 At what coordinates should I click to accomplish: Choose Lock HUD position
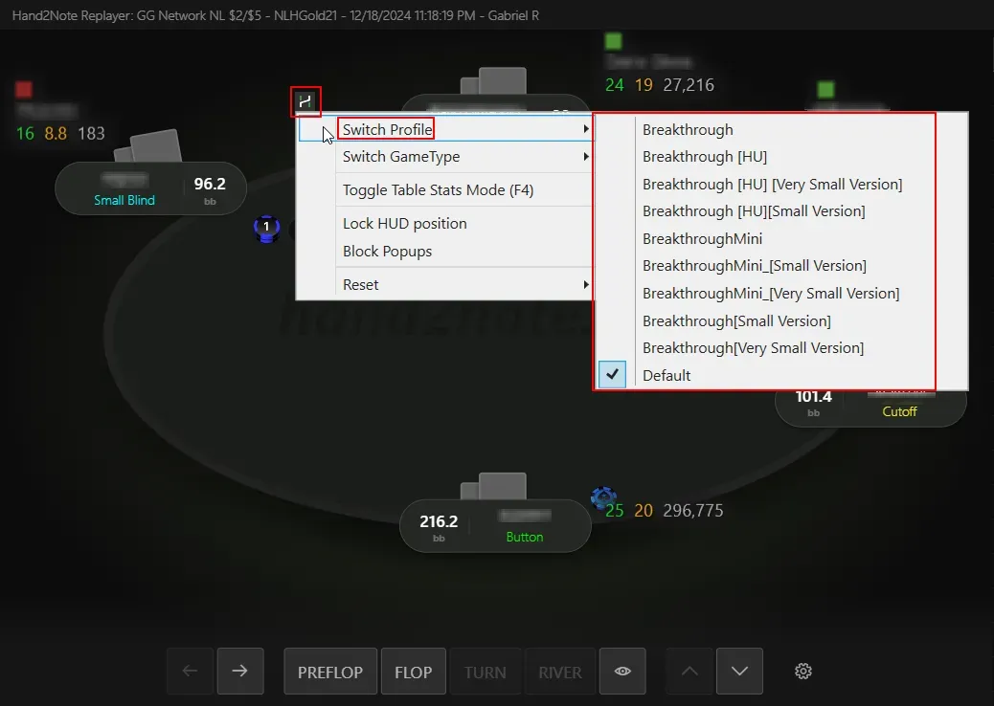404,223
